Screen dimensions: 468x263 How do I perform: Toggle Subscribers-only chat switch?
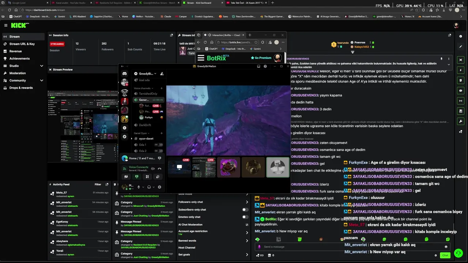(x=245, y=210)
